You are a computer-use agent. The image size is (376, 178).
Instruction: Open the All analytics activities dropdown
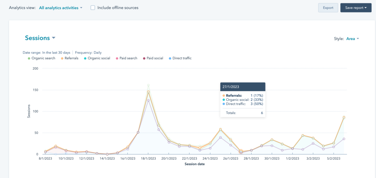[x=66, y=8]
